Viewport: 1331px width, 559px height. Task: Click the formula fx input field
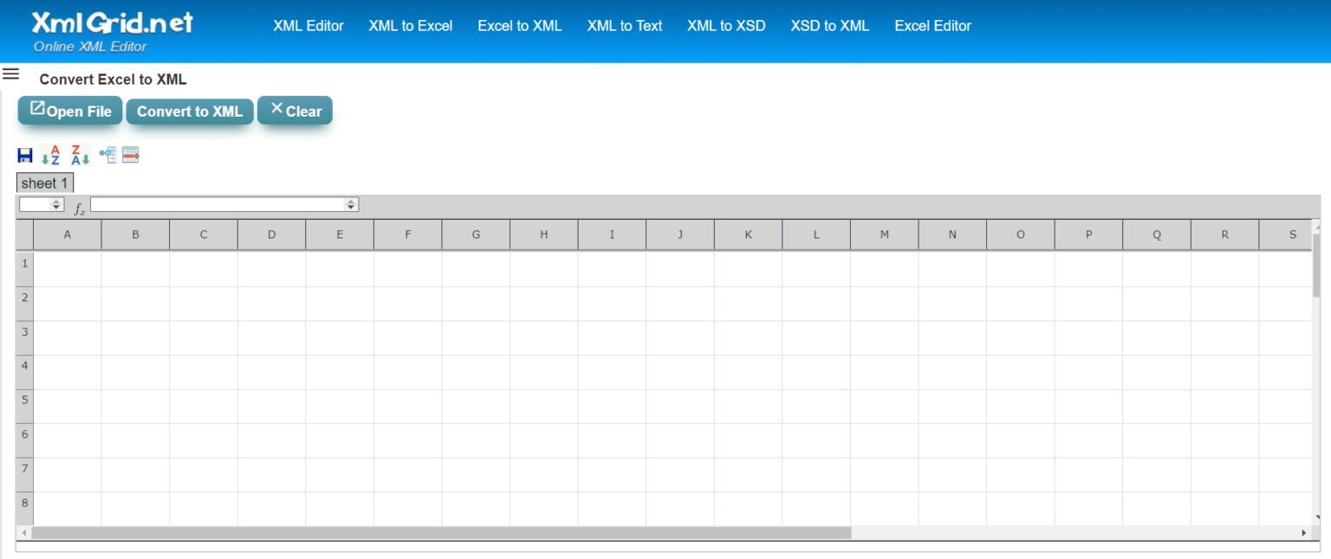217,204
